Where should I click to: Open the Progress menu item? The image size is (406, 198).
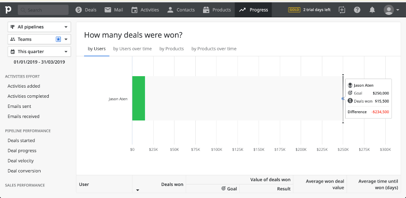point(253,10)
